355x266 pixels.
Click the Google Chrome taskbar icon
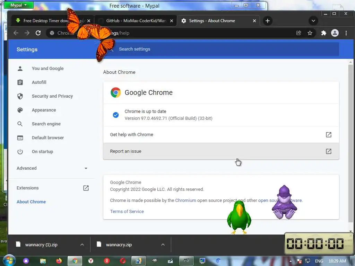pos(75,261)
